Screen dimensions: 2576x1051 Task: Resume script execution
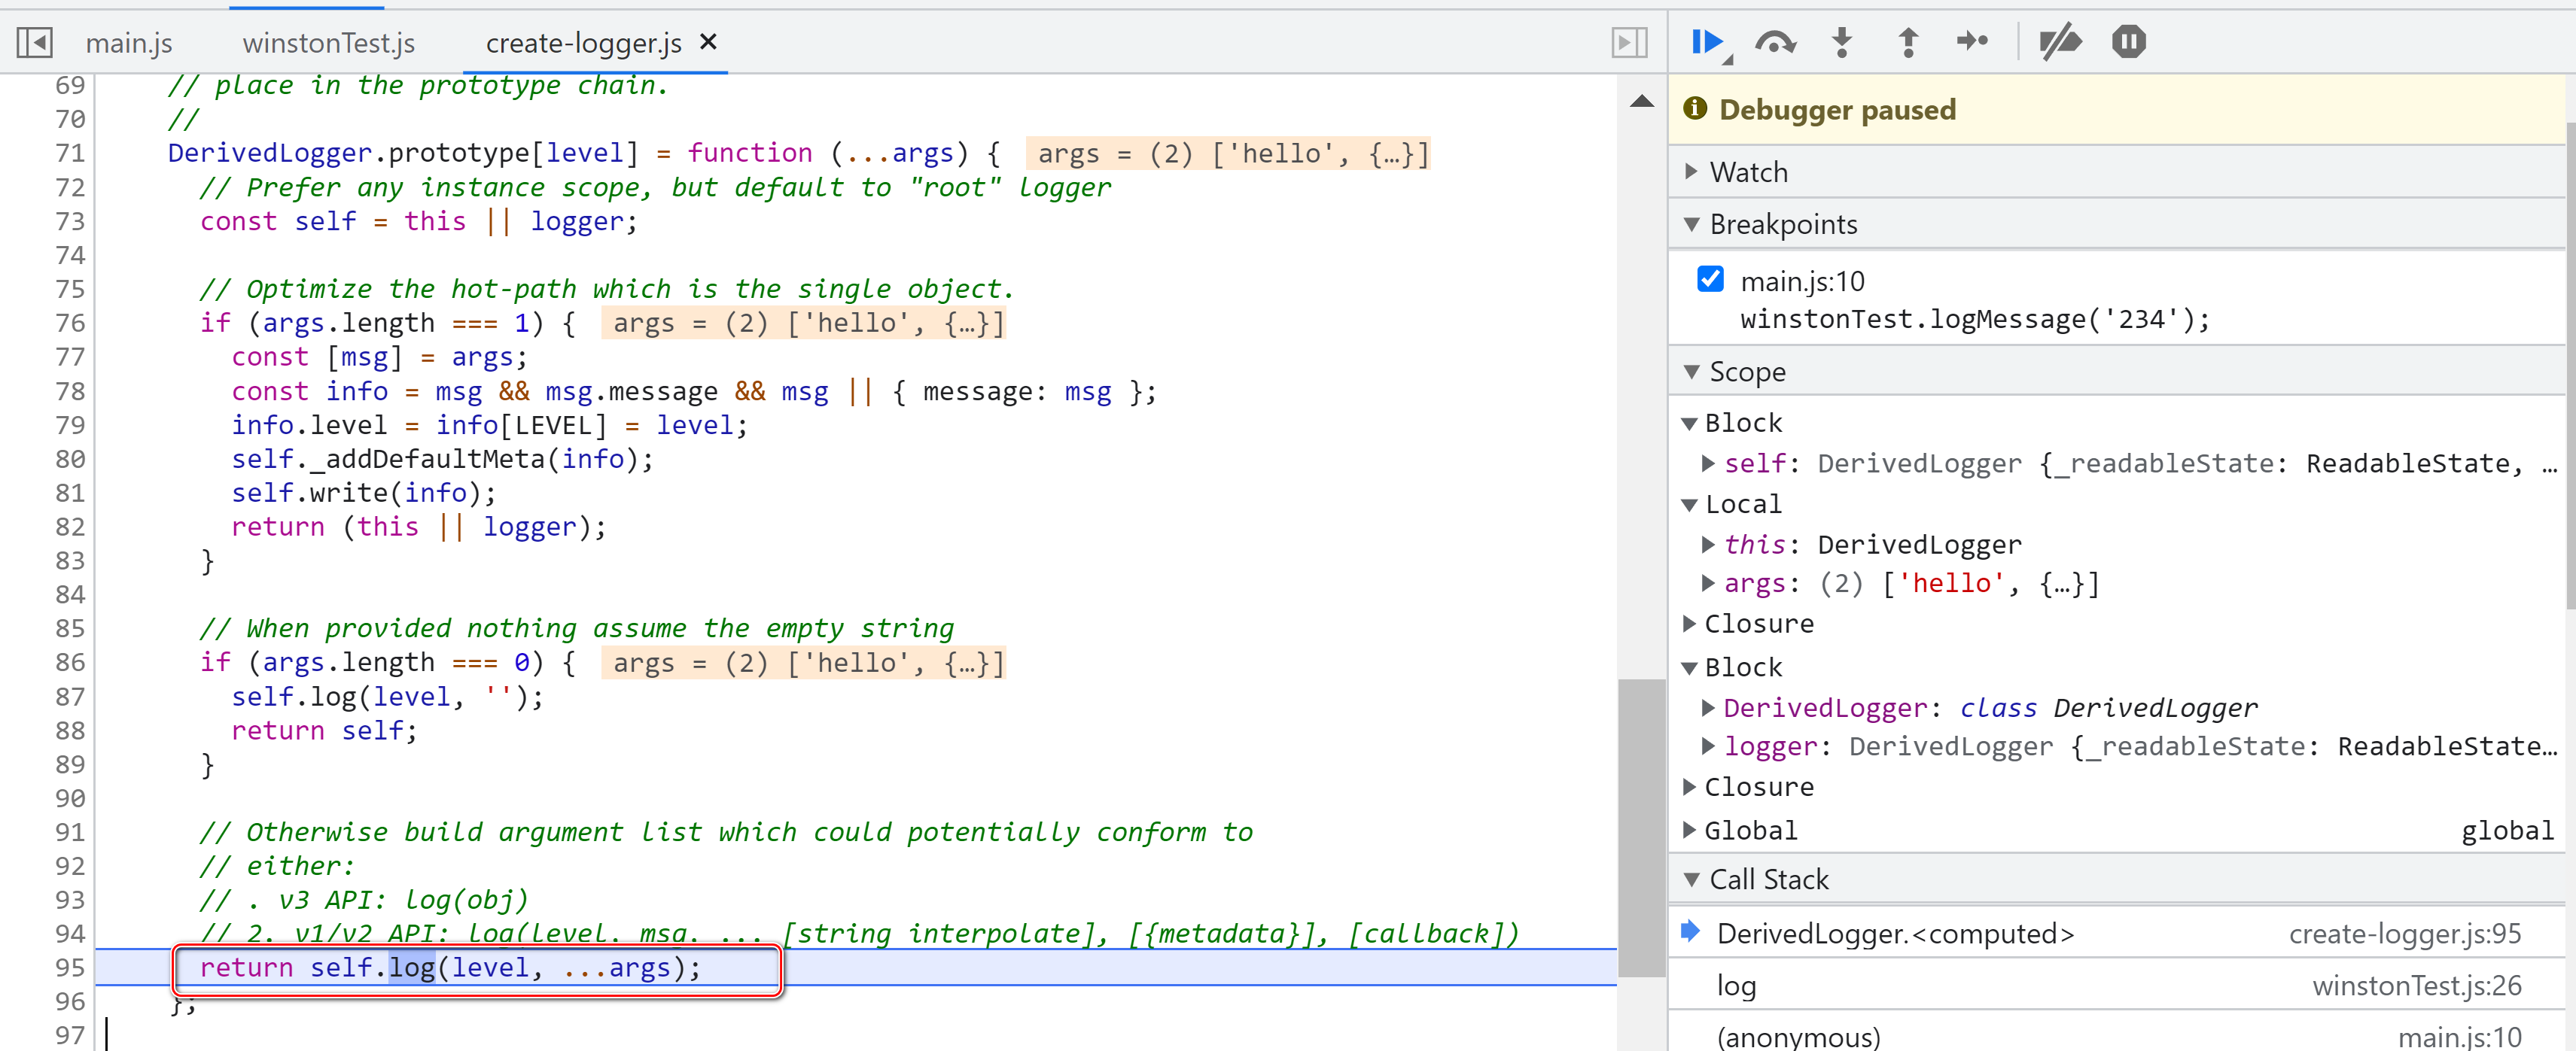[x=1706, y=42]
